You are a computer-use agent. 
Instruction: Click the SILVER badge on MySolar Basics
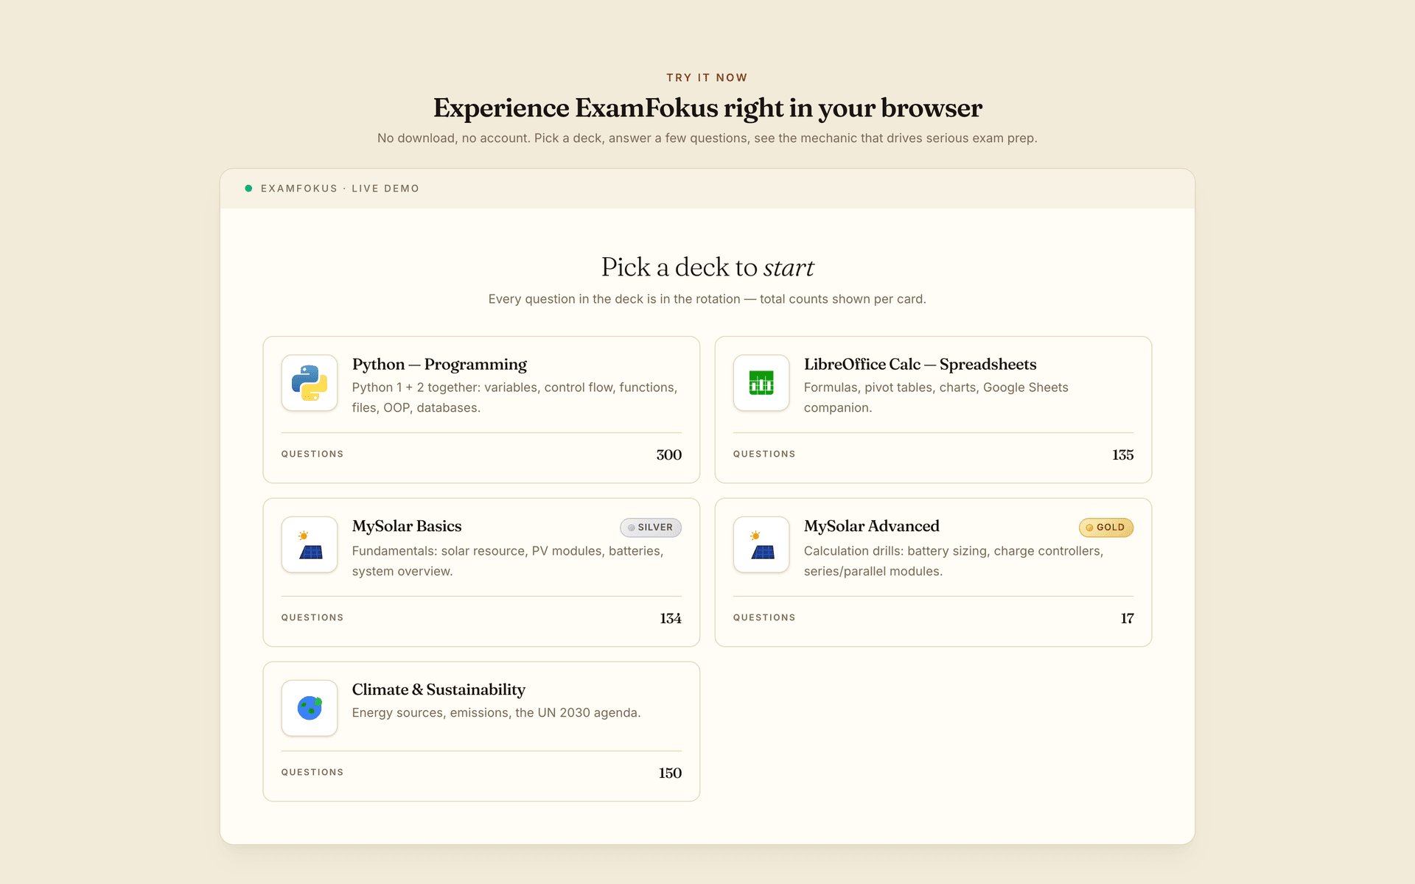click(651, 527)
